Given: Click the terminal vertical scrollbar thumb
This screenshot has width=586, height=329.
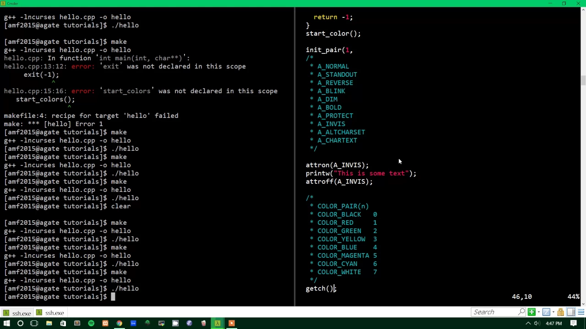Looking at the screenshot, I should (583, 80).
